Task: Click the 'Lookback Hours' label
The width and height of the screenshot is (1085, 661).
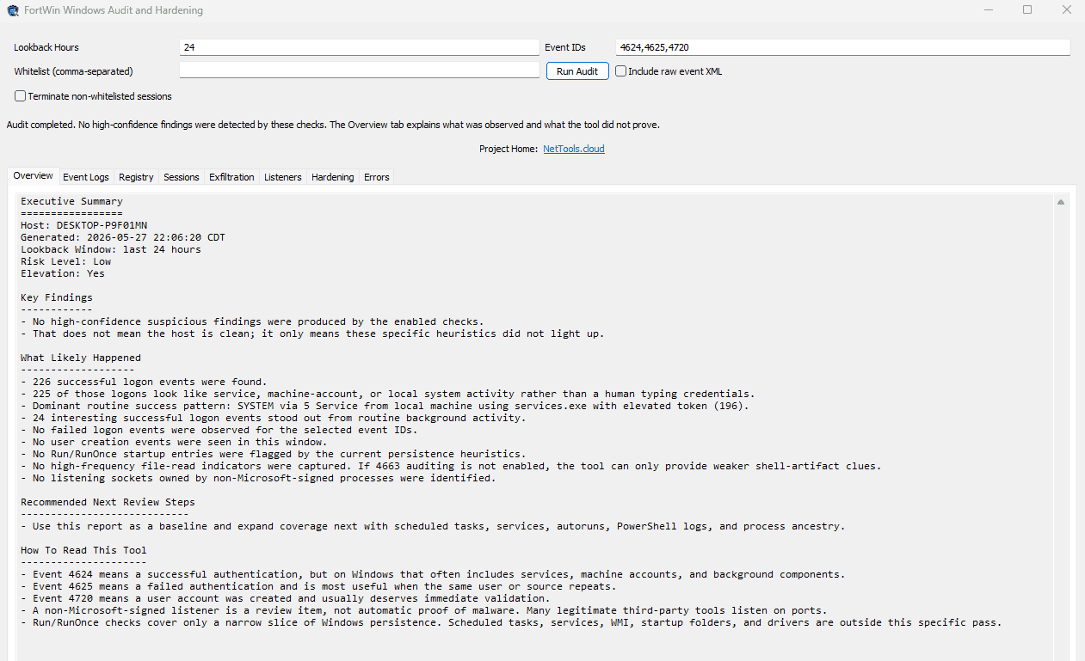Action: [x=46, y=48]
